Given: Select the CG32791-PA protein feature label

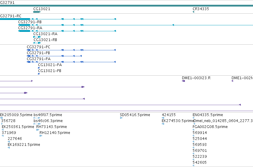Looking at the screenshot, I should click(39, 59).
